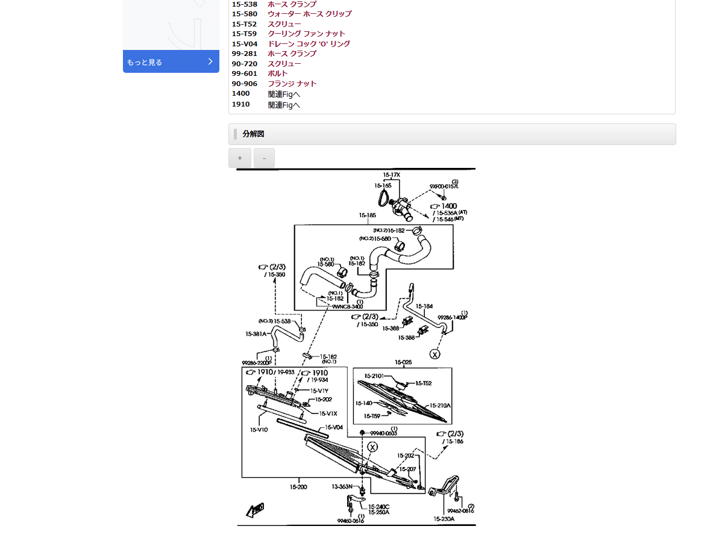Open ホース クランプ link for 99-281
The height and width of the screenshot is (535, 719).
point(292,54)
